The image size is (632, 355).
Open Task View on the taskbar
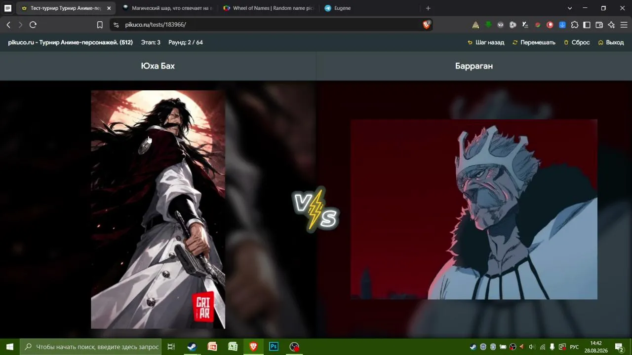click(171, 347)
